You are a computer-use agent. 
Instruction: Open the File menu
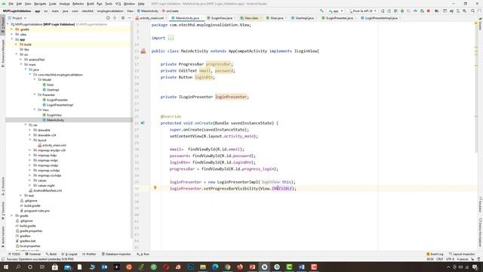[x=11, y=4]
